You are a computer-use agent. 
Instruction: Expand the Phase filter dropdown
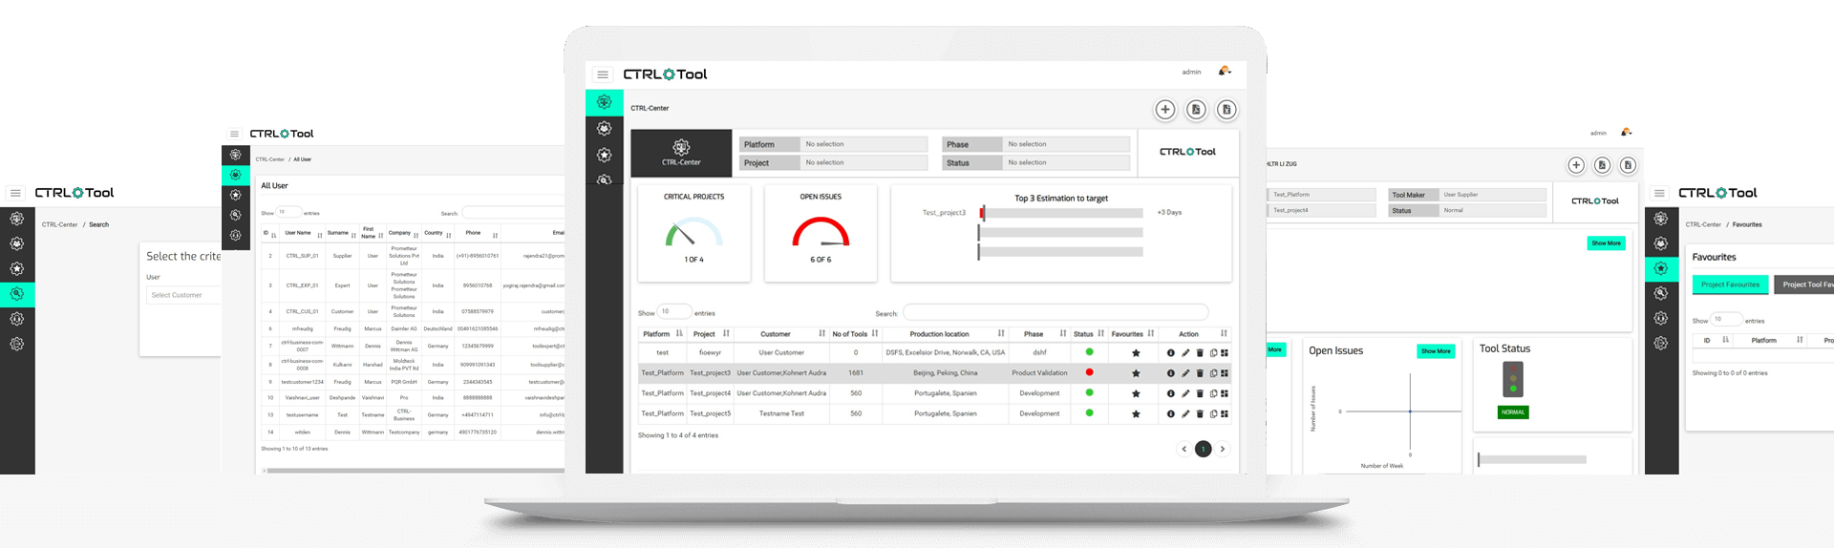point(1065,144)
